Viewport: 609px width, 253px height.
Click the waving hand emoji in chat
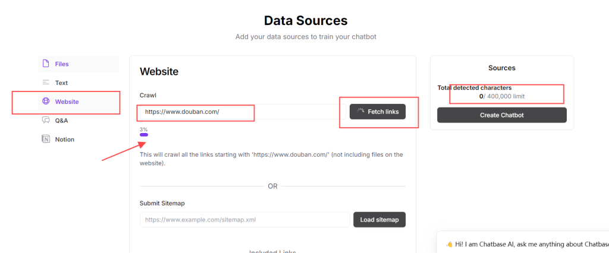(449, 244)
